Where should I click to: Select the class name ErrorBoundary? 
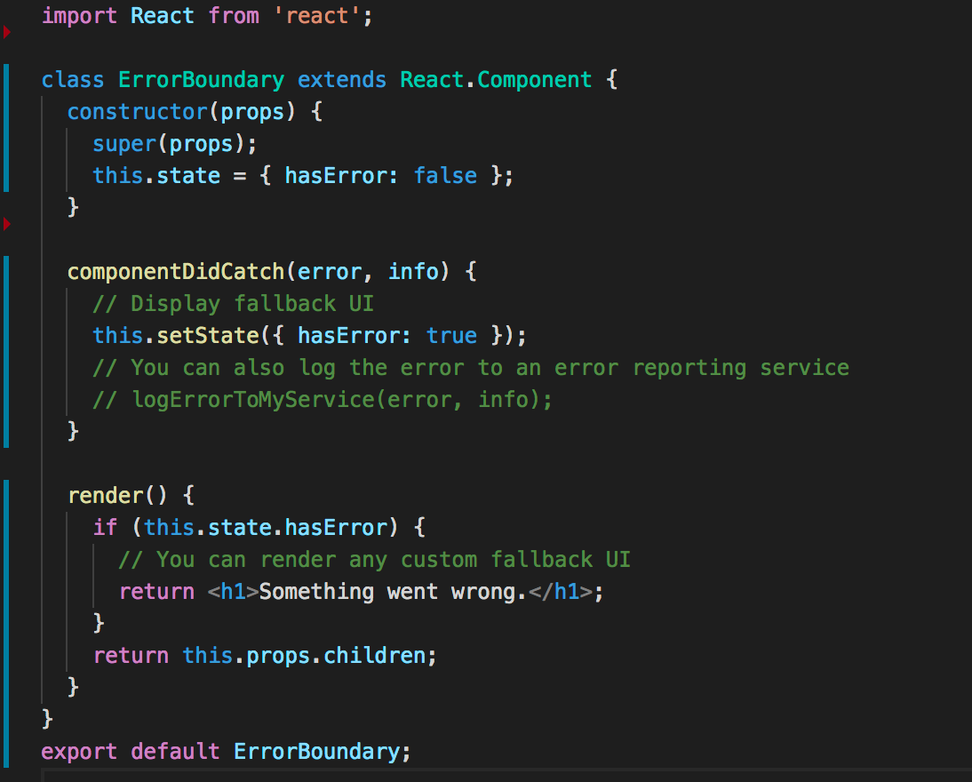(201, 79)
